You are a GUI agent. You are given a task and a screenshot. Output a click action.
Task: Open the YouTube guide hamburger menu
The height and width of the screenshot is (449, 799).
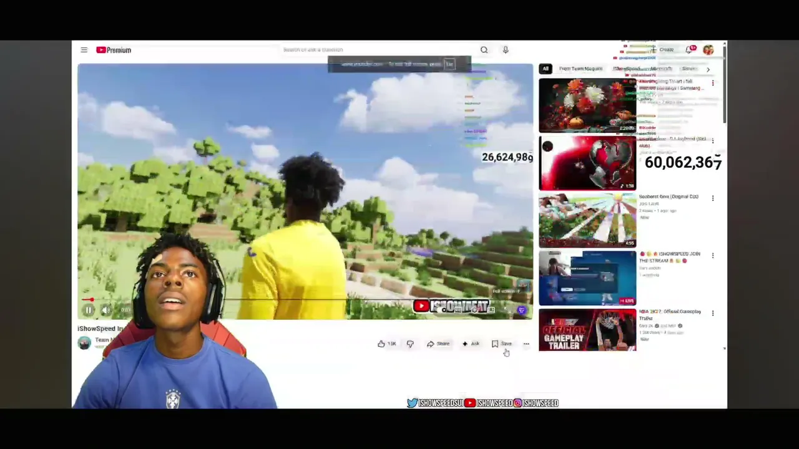coord(84,50)
